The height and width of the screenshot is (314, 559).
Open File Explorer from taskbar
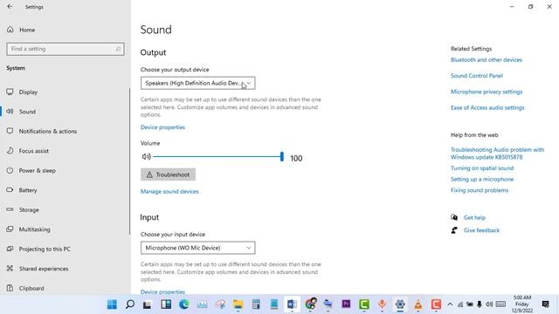[x=238, y=304]
